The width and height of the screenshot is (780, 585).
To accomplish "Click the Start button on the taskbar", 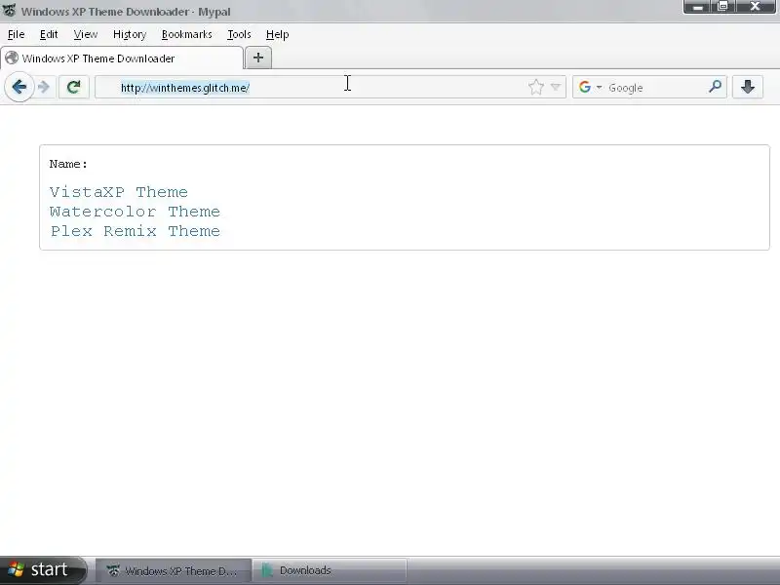I will 43,570.
